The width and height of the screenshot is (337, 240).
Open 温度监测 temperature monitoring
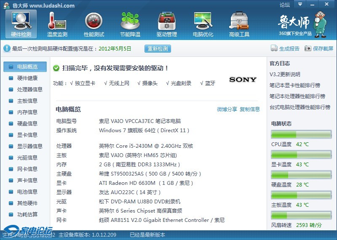point(57,24)
